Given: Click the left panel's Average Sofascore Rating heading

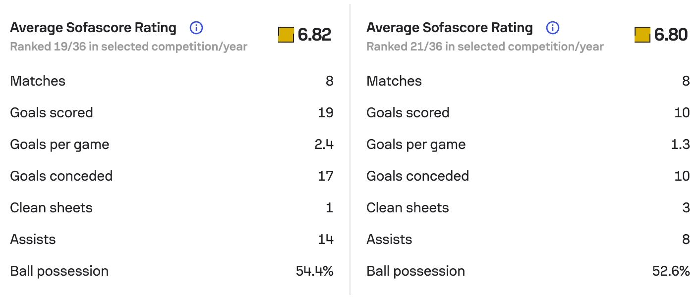Looking at the screenshot, I should click(93, 28).
